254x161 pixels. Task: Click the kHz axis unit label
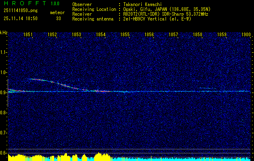(x=4, y=33)
